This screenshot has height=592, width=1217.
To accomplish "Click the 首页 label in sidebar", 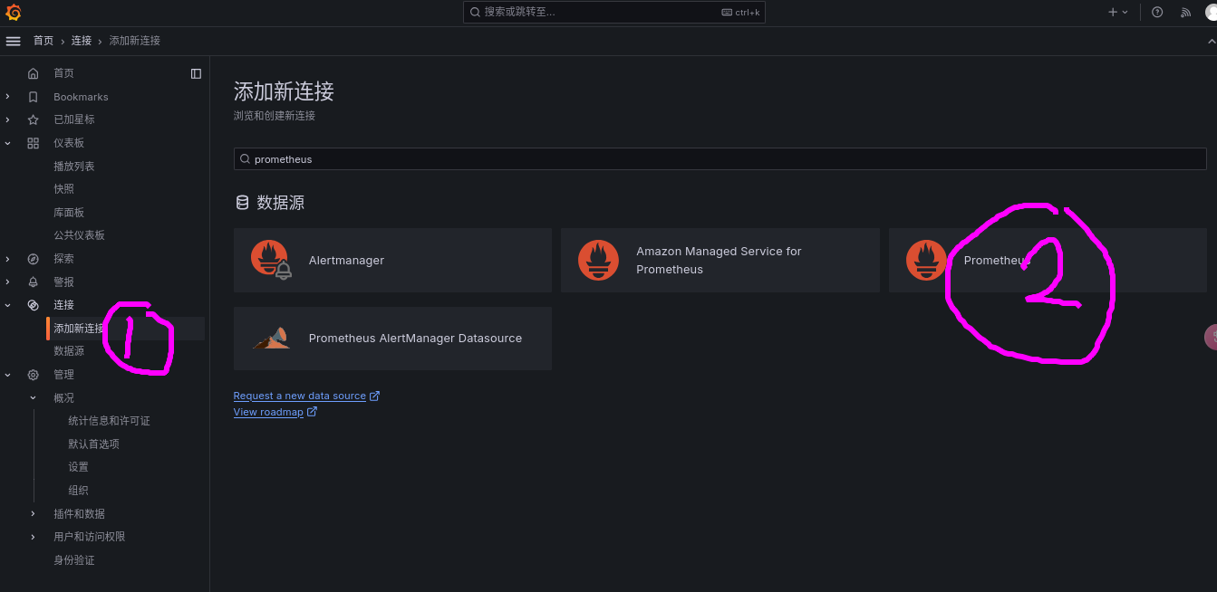I will [x=63, y=73].
